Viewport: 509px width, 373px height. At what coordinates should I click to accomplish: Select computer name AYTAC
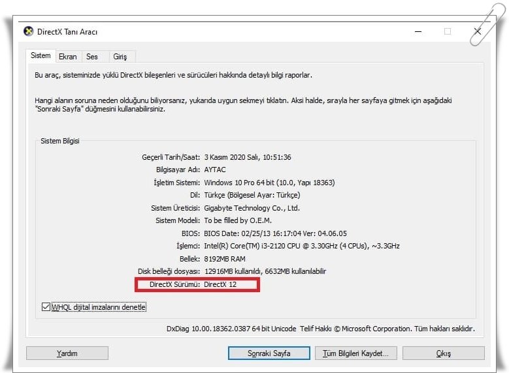tap(214, 170)
